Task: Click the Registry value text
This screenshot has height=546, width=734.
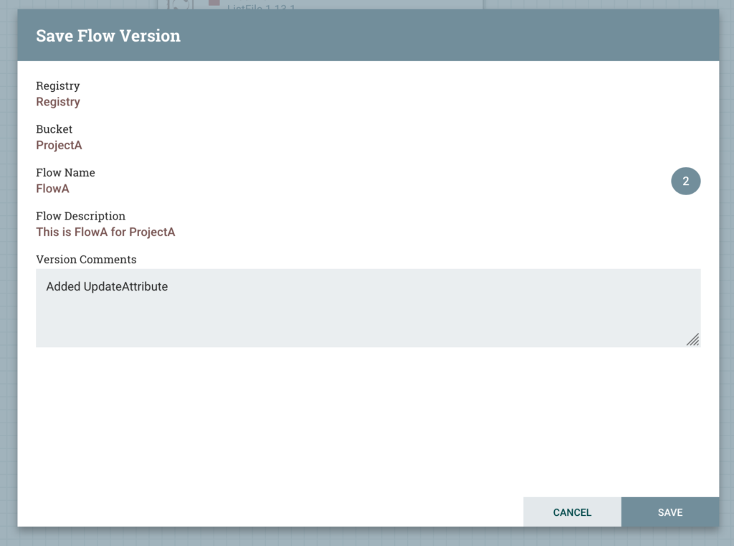Action: click(58, 102)
